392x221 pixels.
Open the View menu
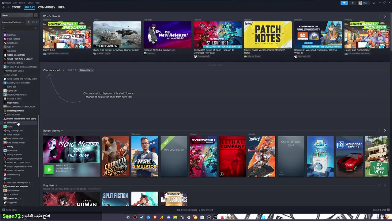15,3
